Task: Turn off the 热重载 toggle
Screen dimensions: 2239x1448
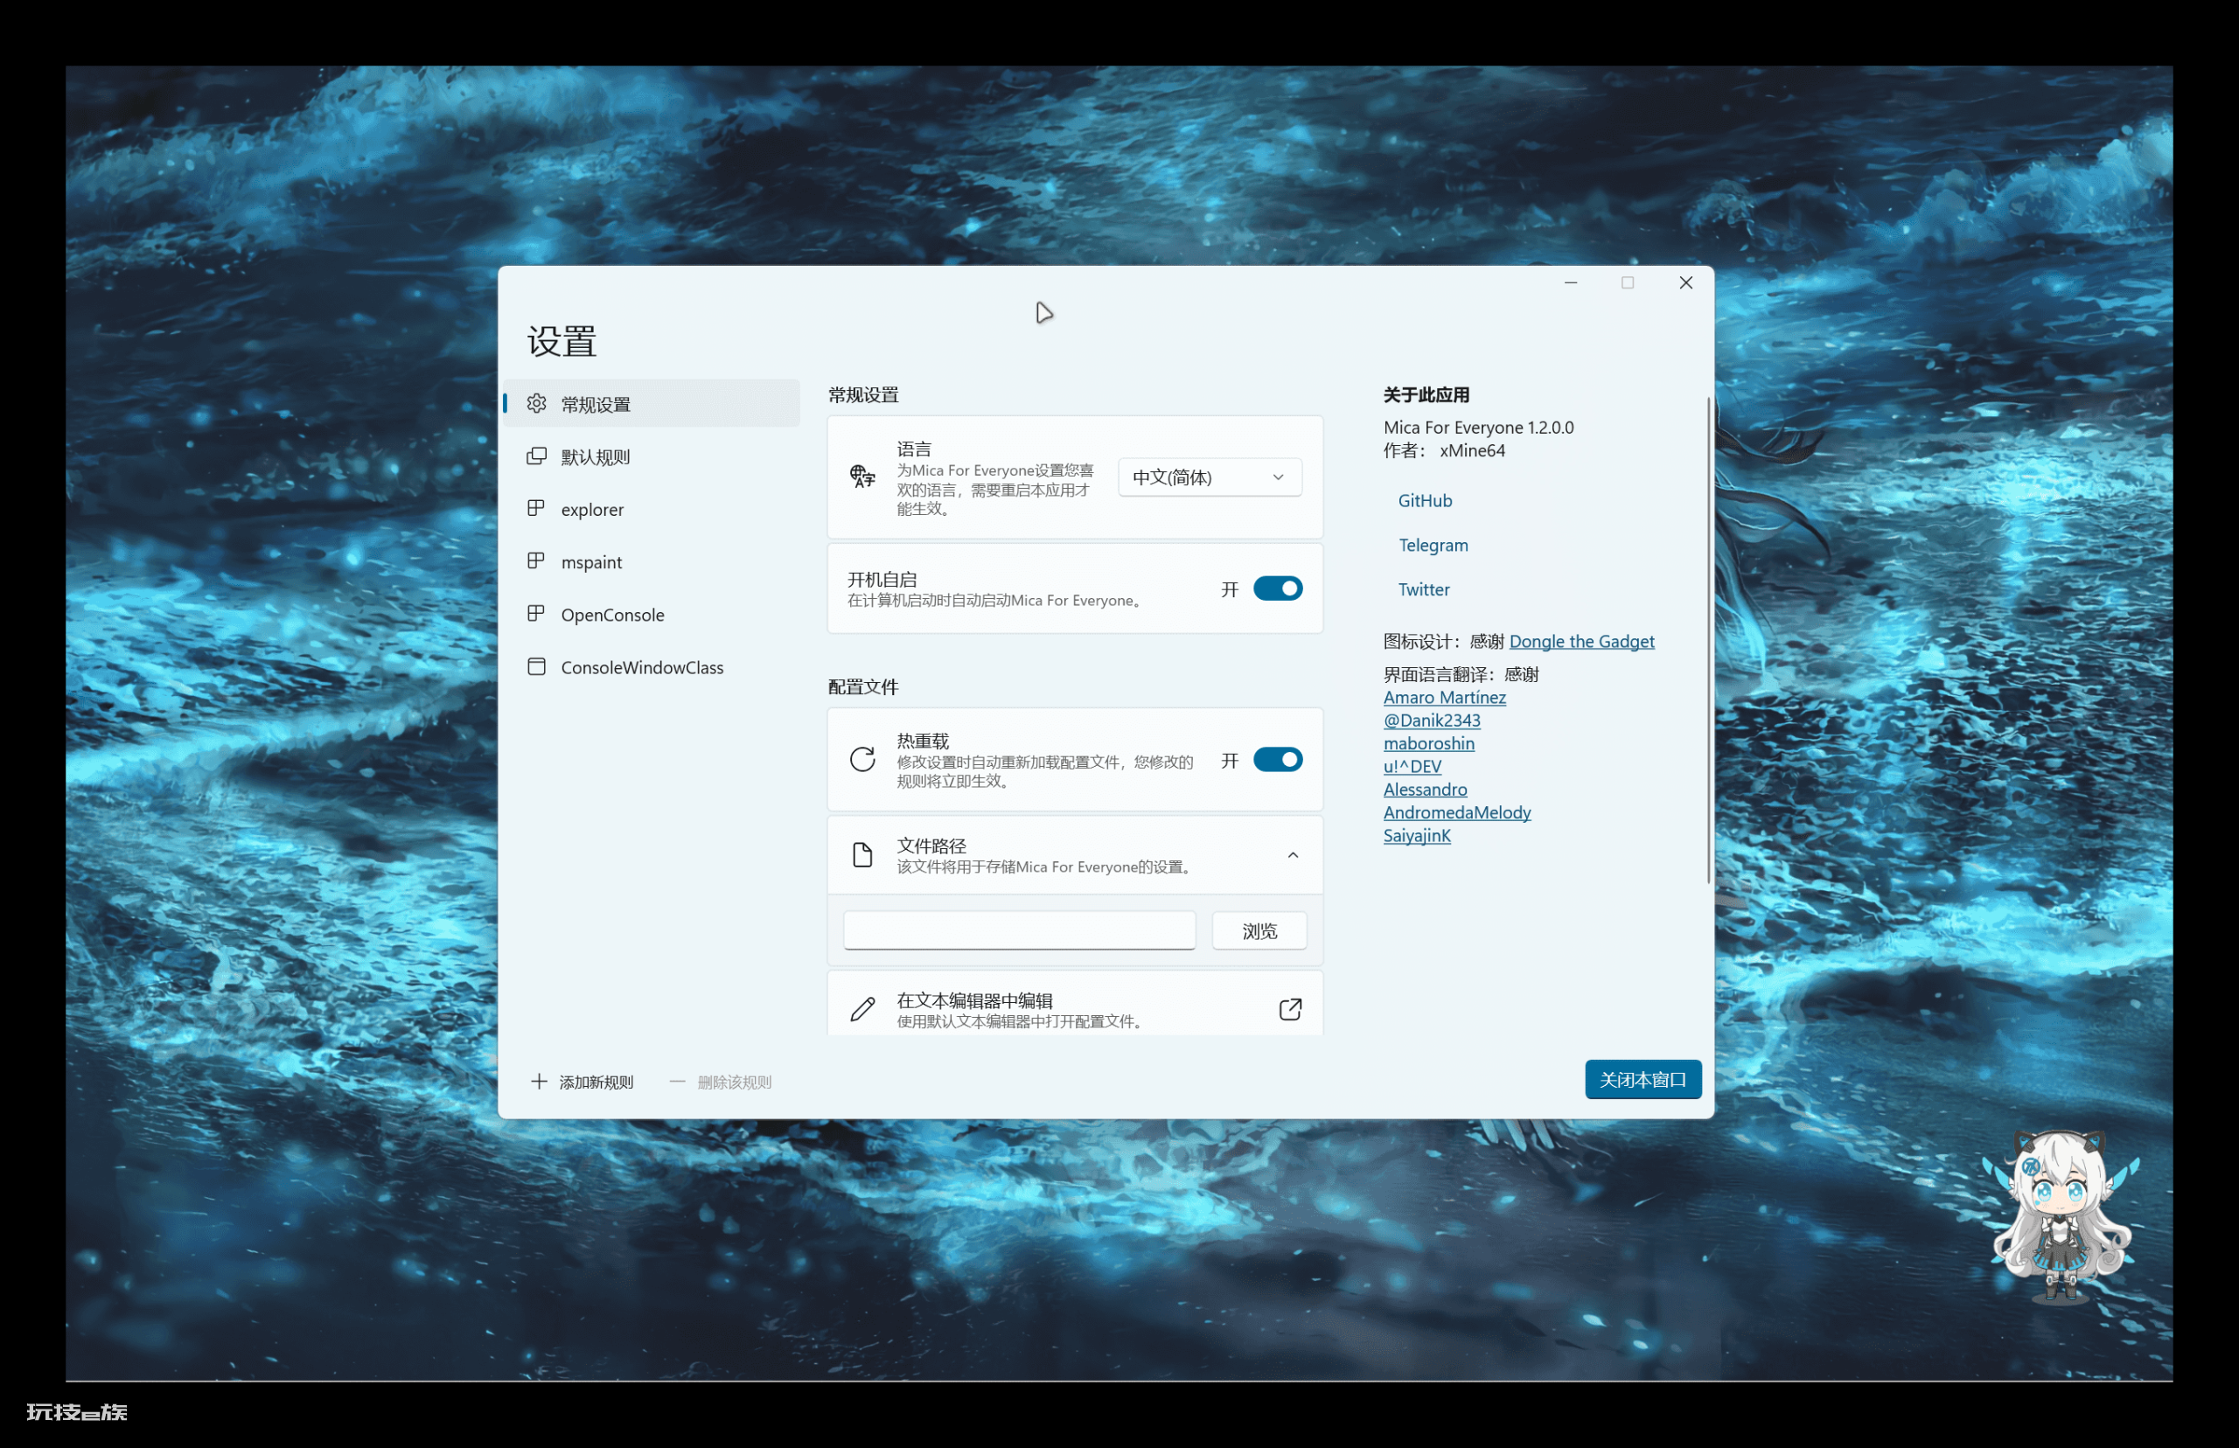Action: tap(1278, 760)
